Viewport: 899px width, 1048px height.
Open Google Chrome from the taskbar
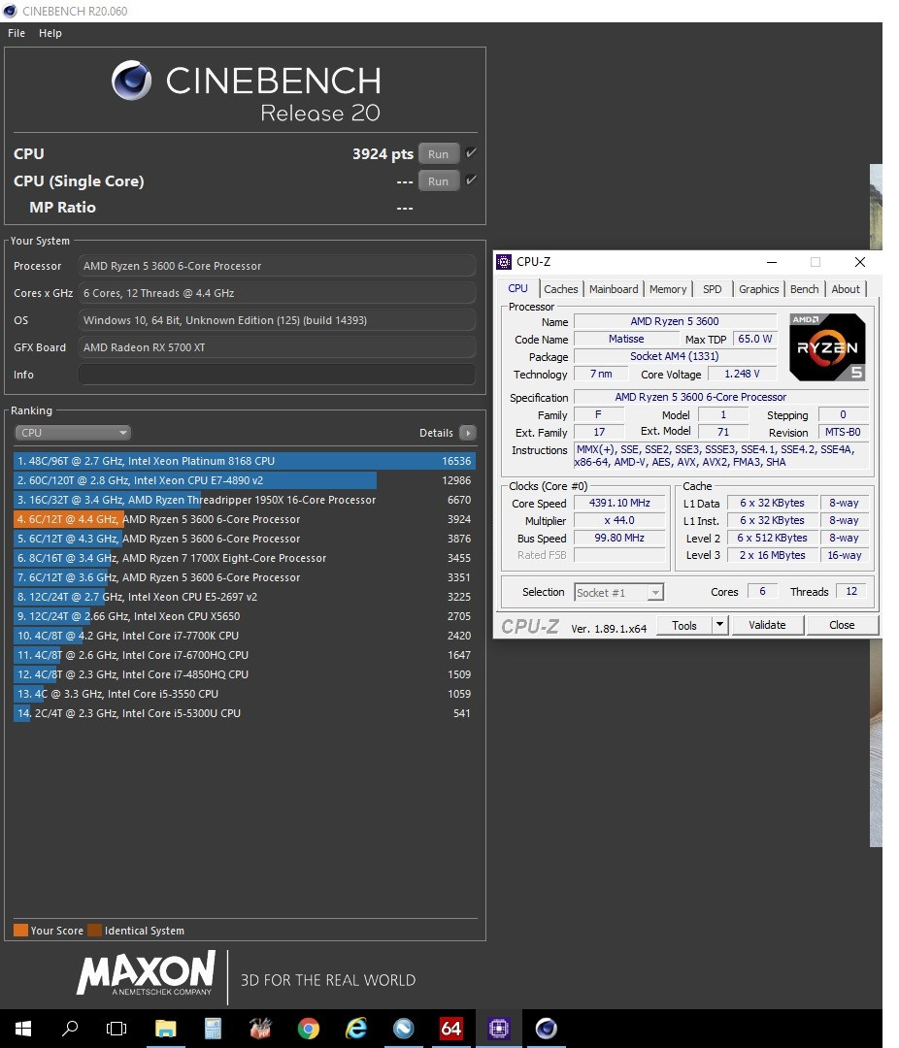coord(309,1029)
